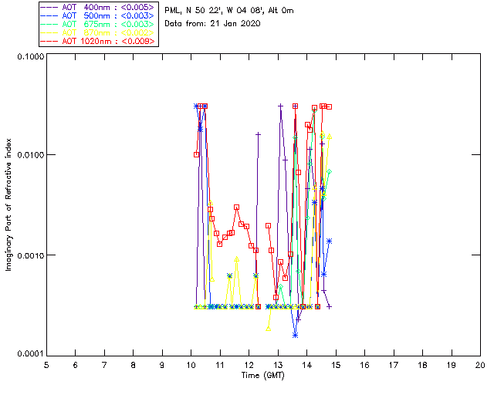Click the lowest yellow triangle data point

(x=269, y=328)
